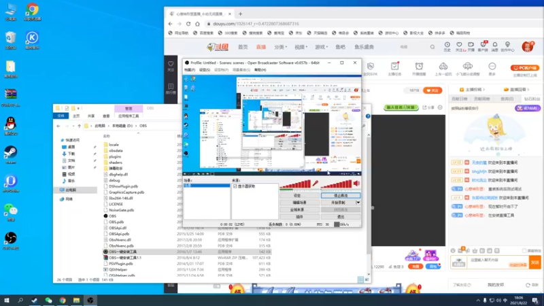Open the Recycle Bin on desktop
Image resolution: width=544 pixels, height=306 pixels.
pos(11,40)
